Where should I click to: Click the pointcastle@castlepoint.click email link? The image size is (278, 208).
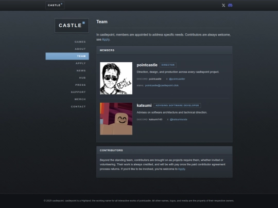(162, 85)
